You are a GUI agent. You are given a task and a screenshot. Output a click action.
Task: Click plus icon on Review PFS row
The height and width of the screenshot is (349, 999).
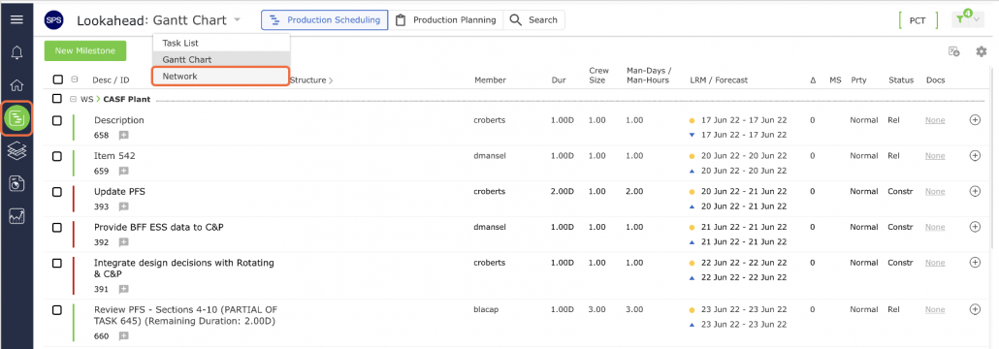click(974, 309)
